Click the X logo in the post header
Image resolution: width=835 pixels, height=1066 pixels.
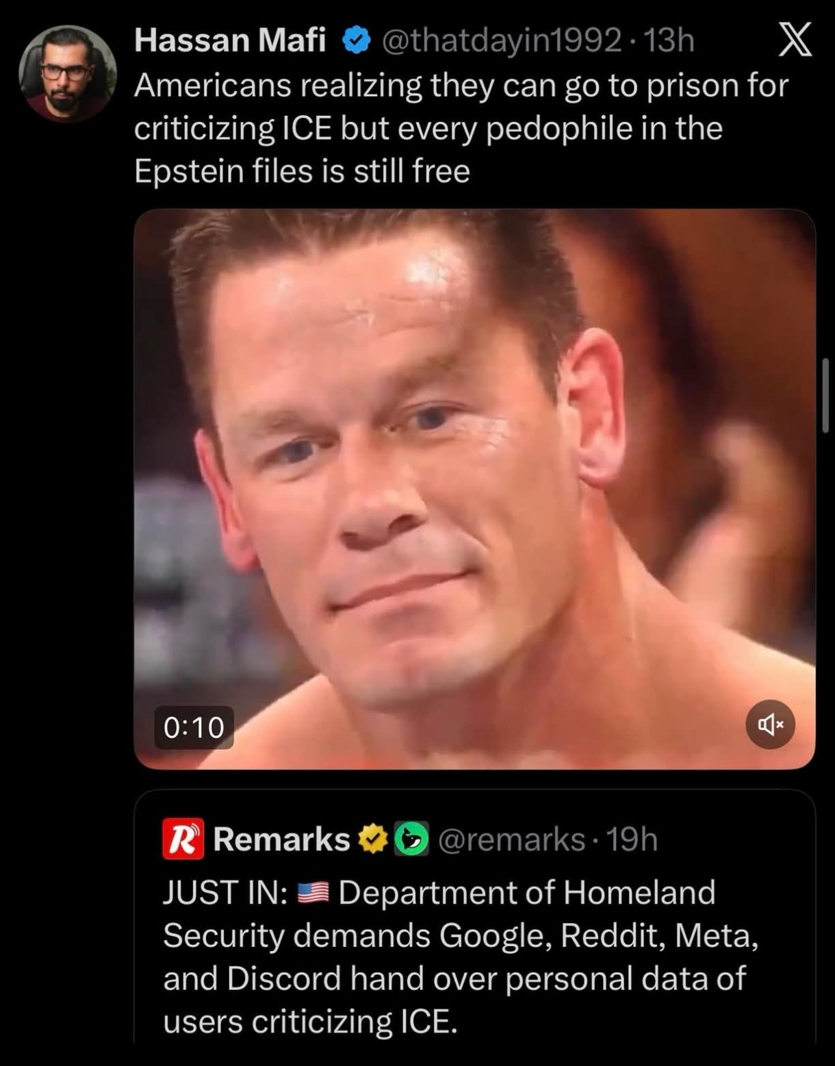click(x=796, y=40)
